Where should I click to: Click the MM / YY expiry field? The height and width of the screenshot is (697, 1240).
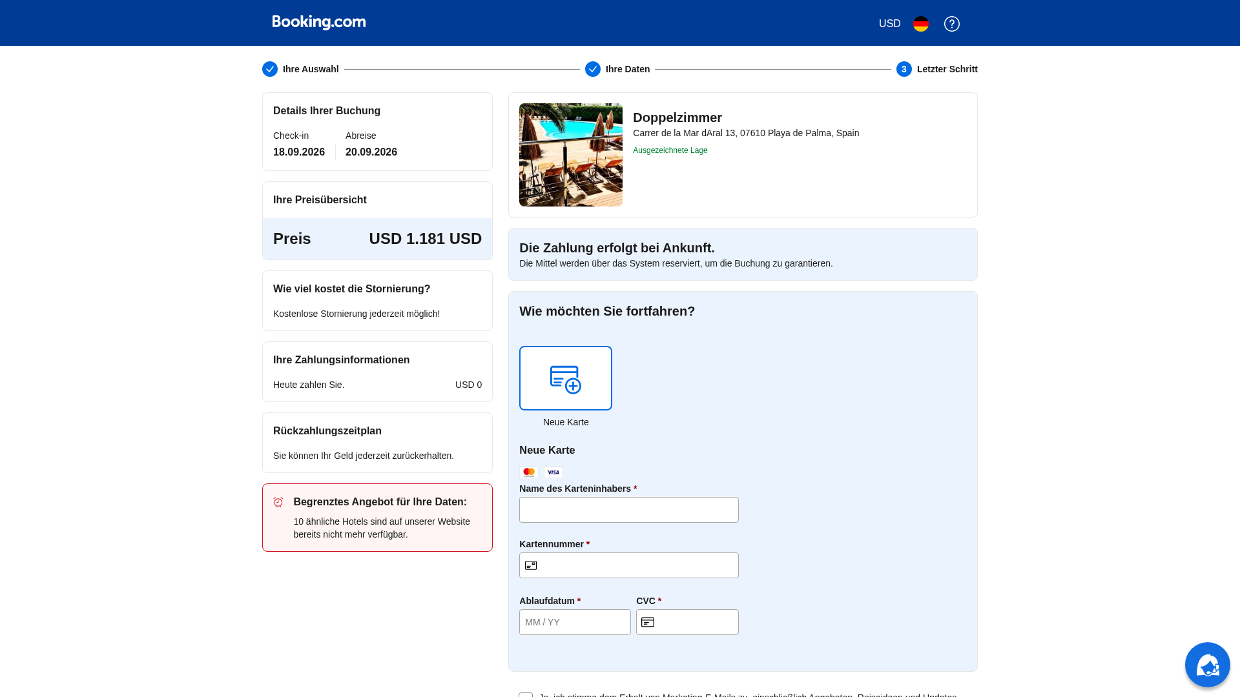(x=574, y=621)
